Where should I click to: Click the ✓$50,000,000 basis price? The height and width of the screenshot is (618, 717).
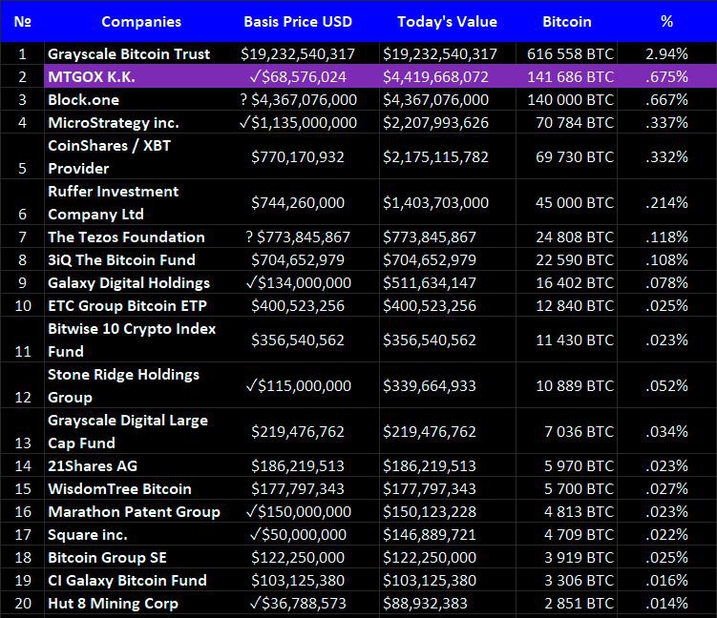[298, 534]
